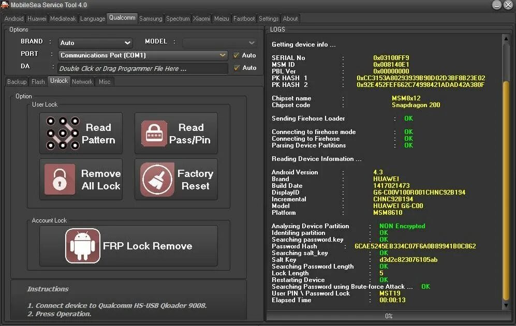Open the Mediateak tab
The image size is (516, 326).
[x=63, y=19]
